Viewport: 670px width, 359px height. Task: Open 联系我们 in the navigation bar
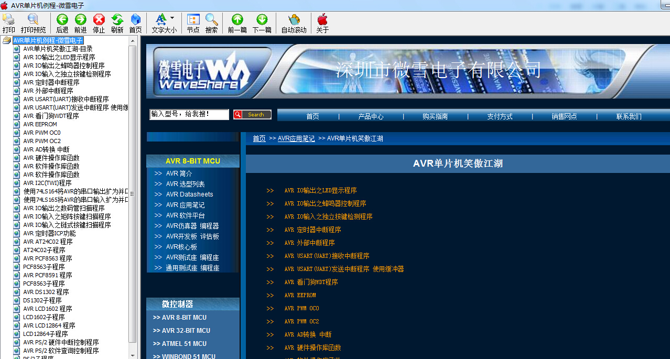point(629,116)
